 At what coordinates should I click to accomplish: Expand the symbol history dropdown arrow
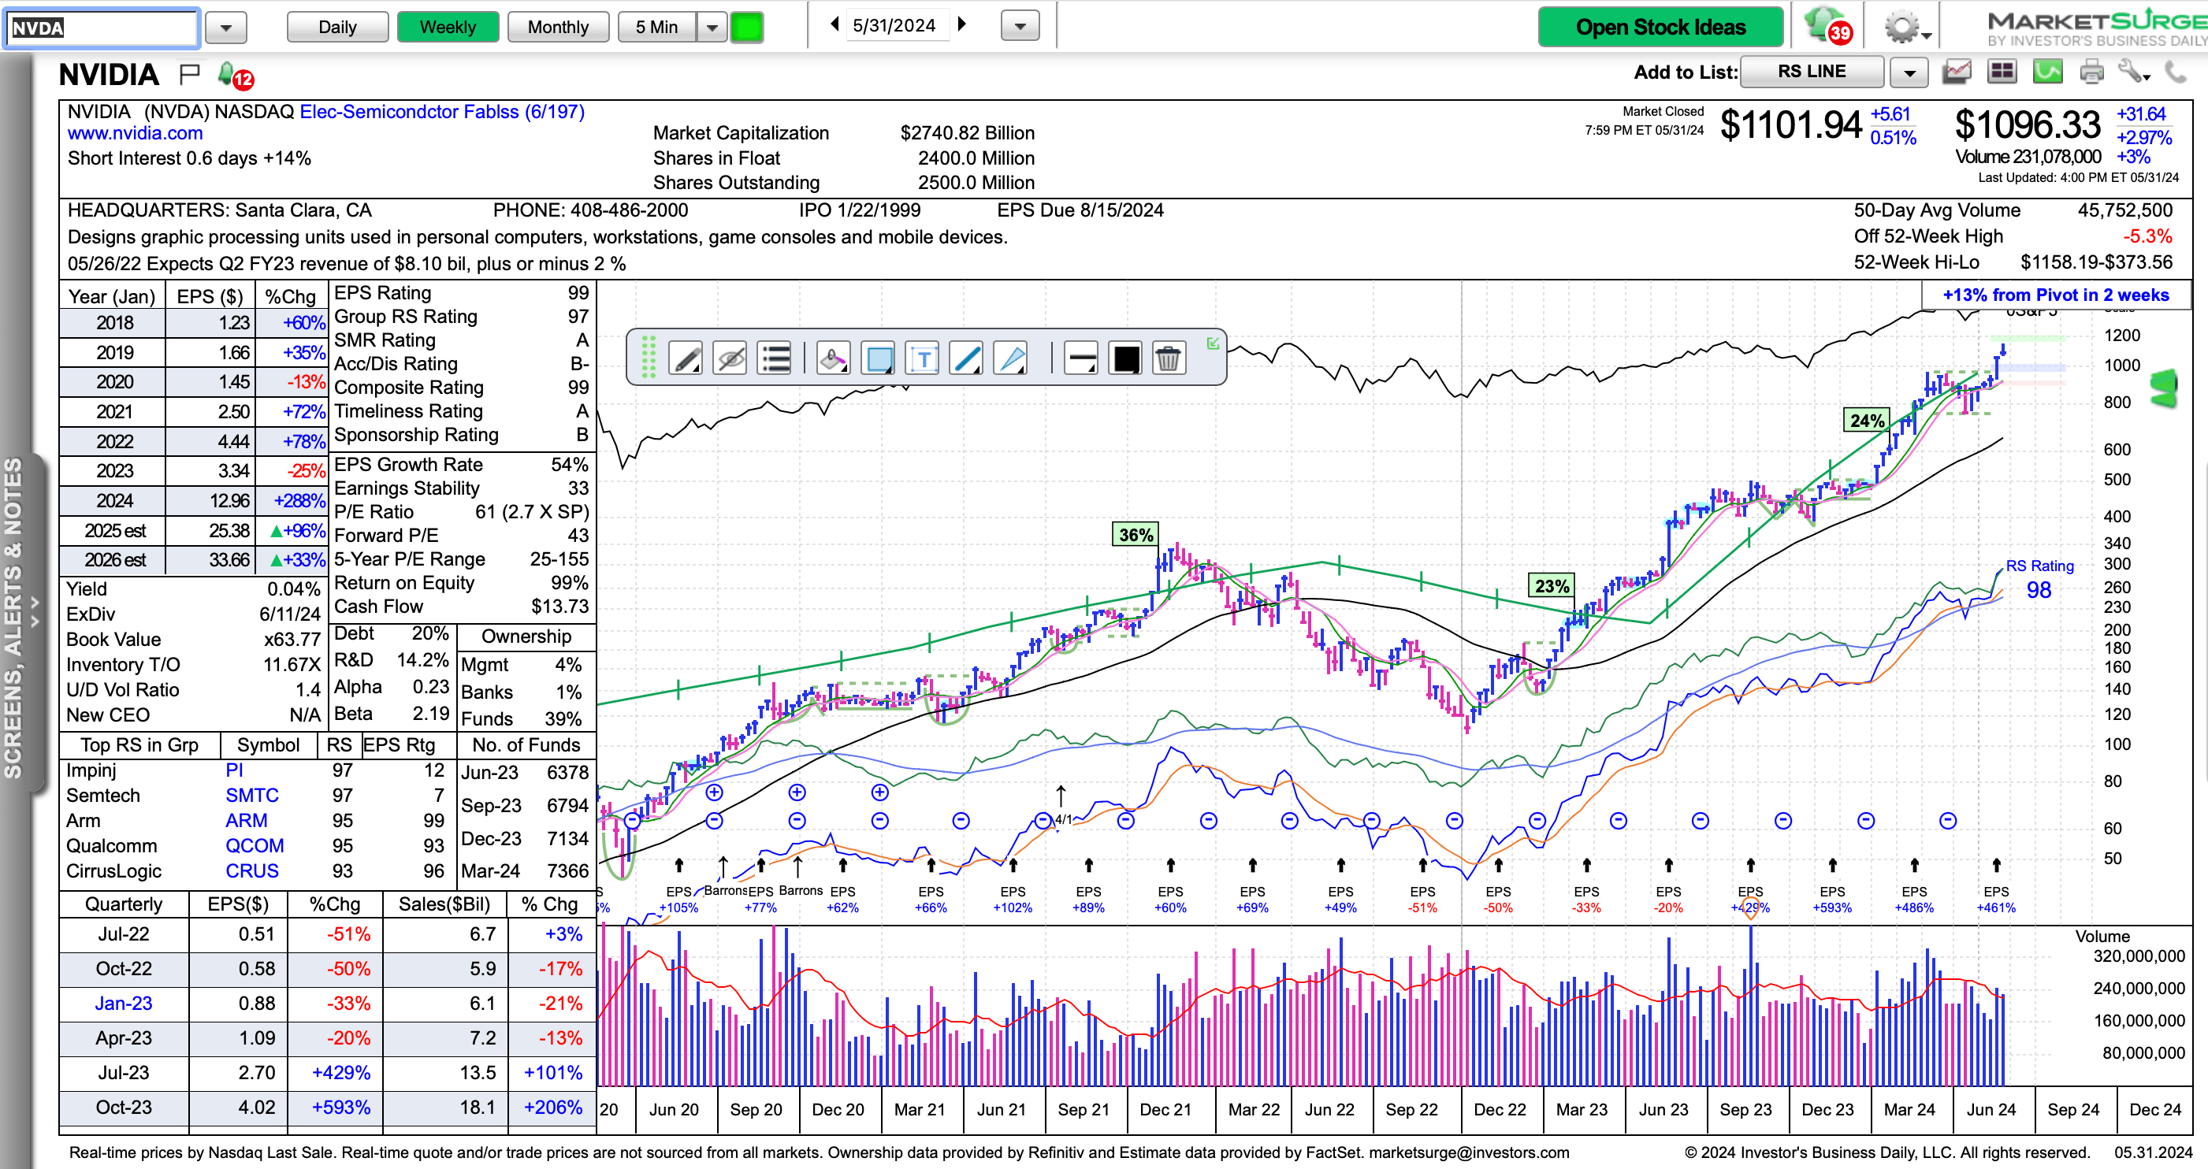point(225,28)
